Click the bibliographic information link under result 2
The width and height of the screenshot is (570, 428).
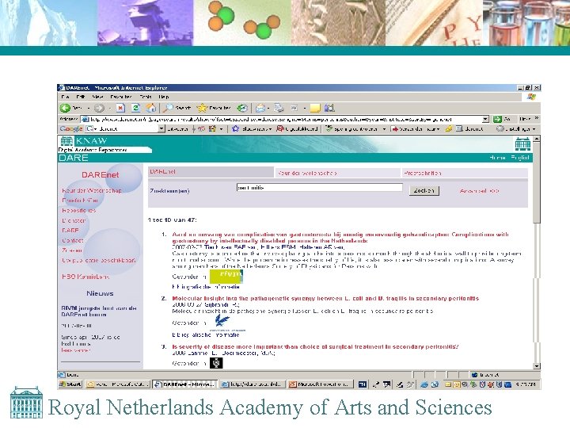tap(206, 334)
